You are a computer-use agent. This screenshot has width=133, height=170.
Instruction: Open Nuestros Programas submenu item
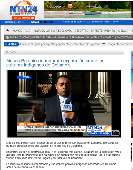[x=44, y=37]
